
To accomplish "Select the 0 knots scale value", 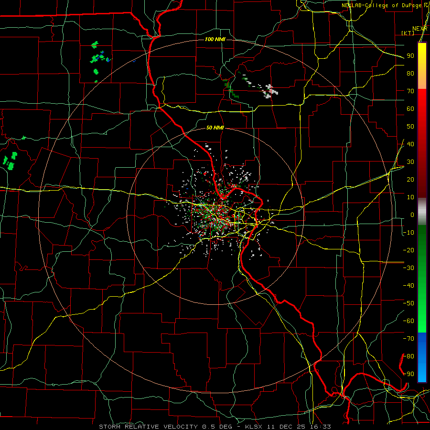I will (412, 215).
